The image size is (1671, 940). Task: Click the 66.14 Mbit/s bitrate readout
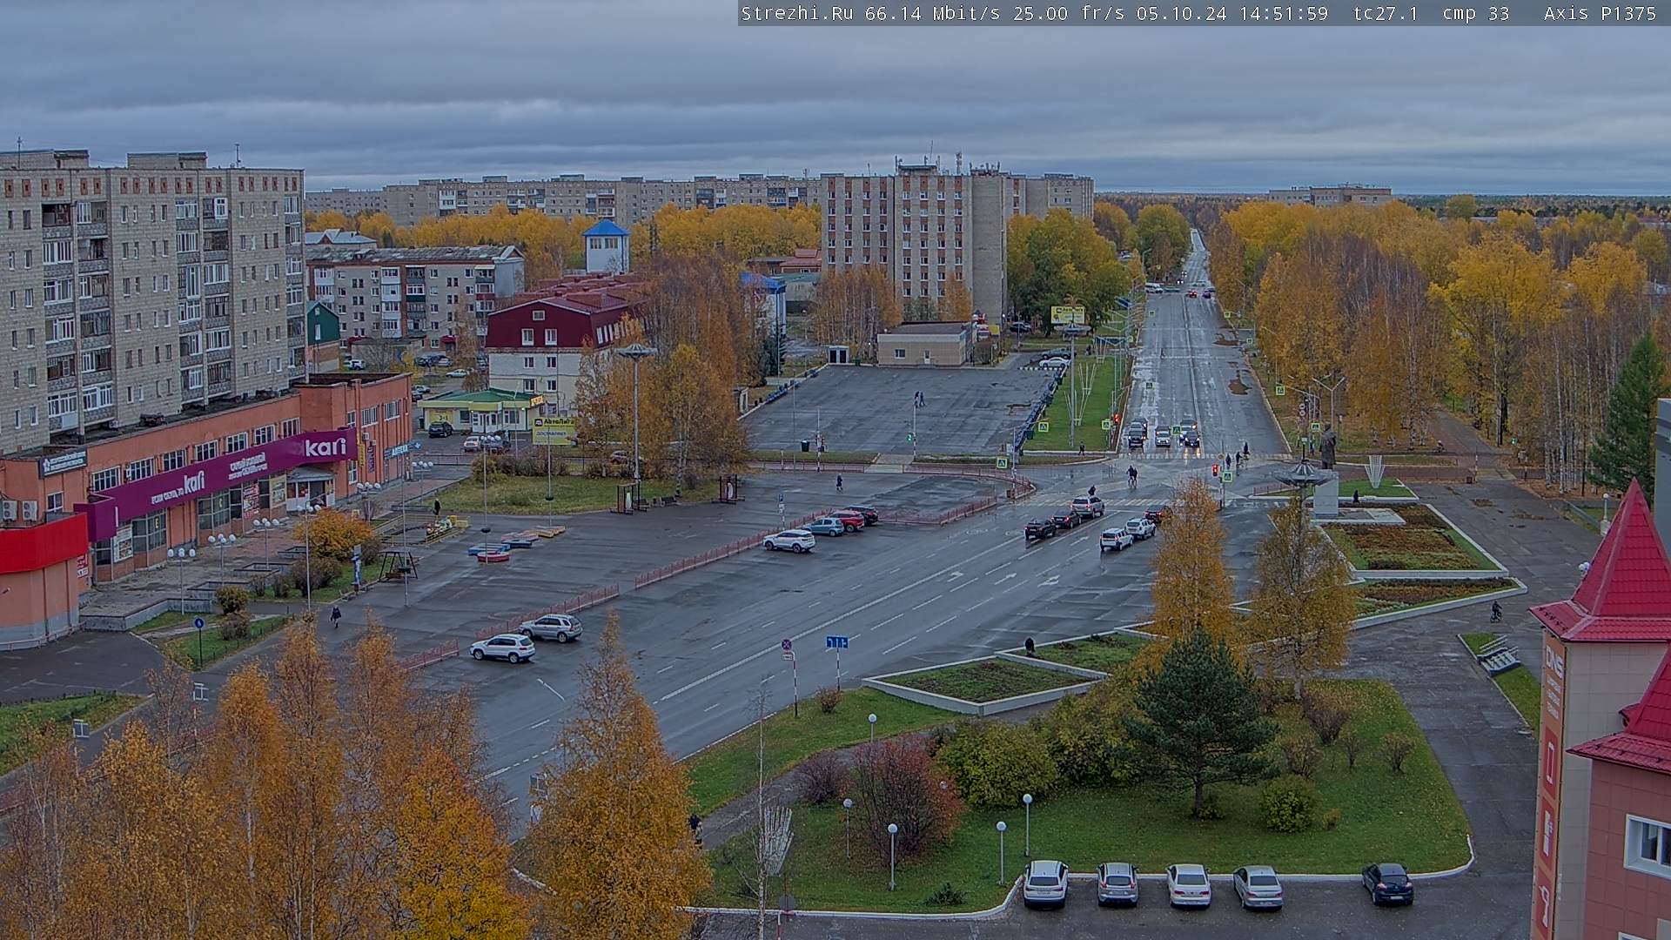coord(932,13)
